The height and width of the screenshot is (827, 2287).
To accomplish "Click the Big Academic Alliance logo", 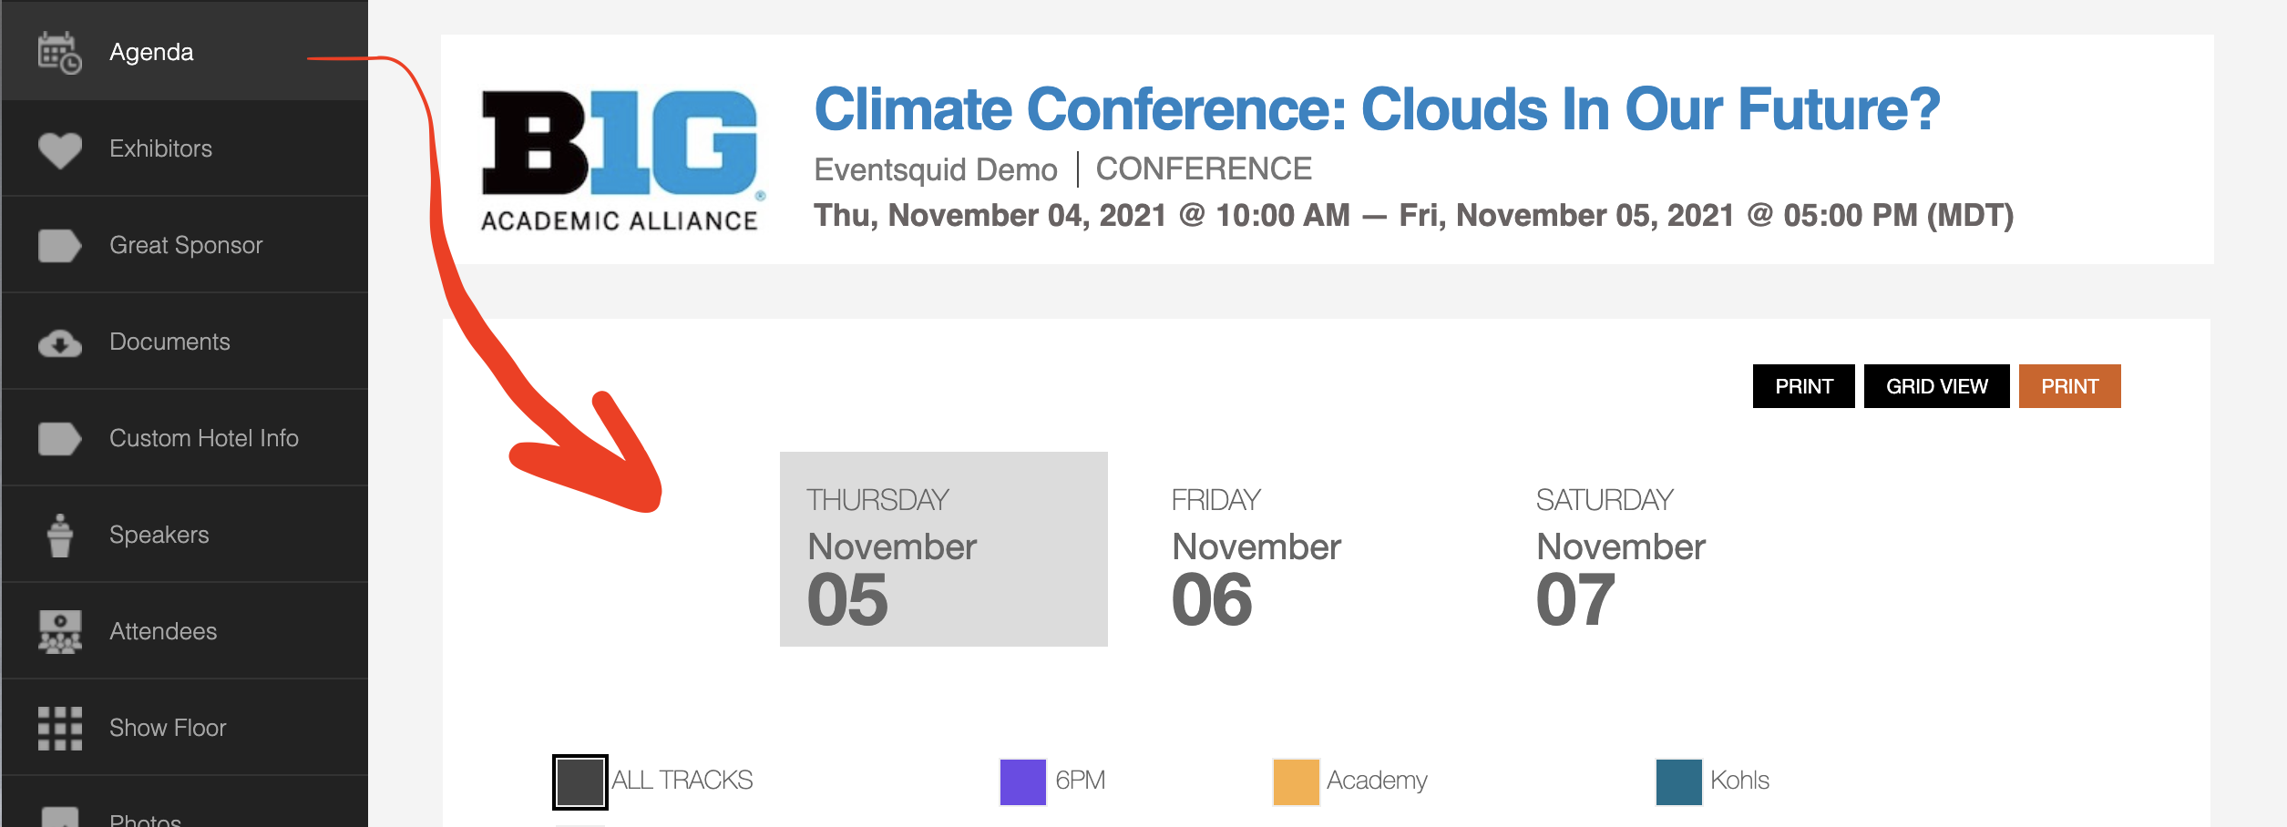I will click(x=620, y=159).
